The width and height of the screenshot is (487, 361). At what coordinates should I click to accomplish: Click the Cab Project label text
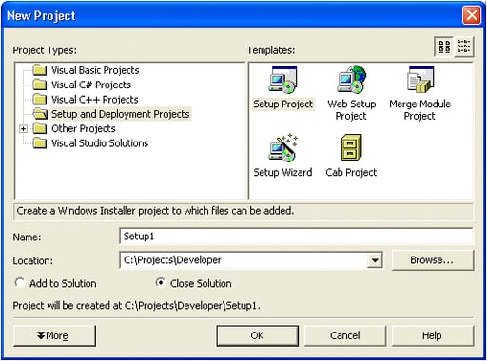[x=351, y=172]
